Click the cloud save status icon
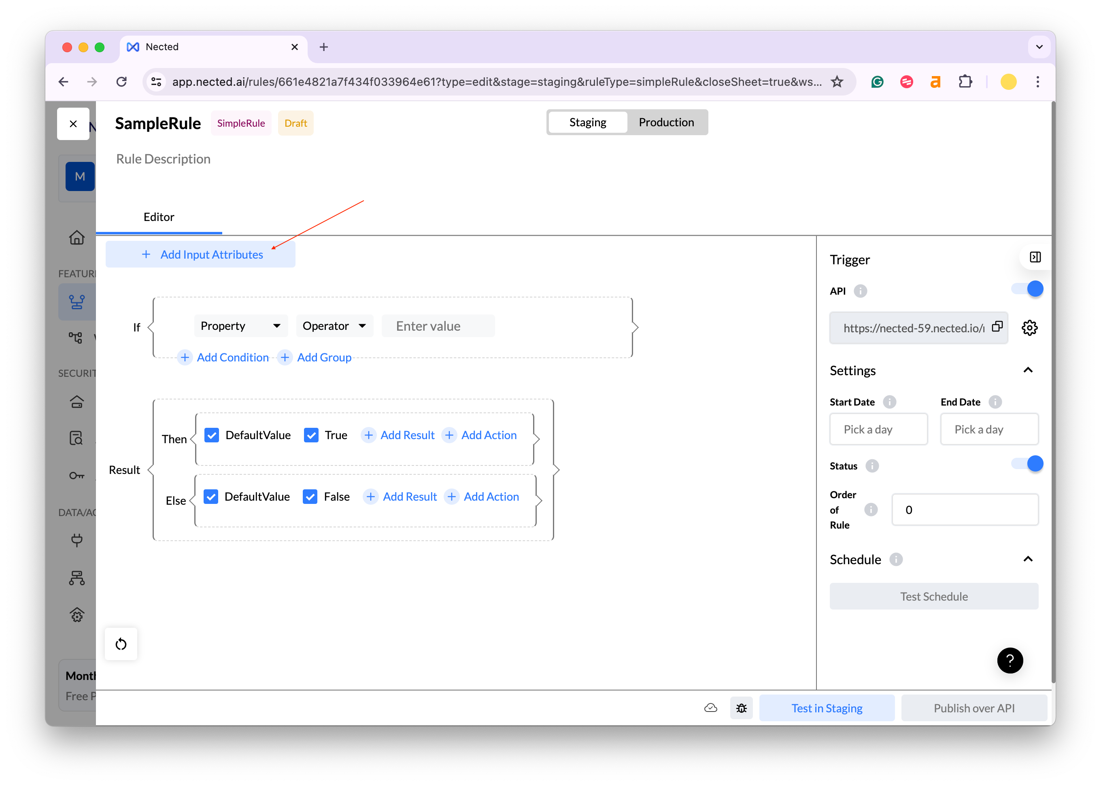This screenshot has width=1101, height=786. (x=710, y=708)
